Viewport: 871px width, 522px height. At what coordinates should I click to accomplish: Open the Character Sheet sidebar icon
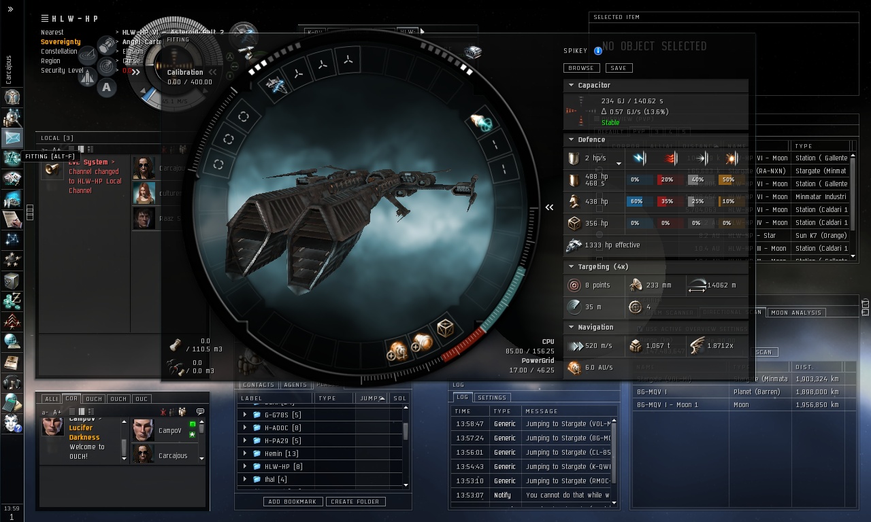(12, 97)
